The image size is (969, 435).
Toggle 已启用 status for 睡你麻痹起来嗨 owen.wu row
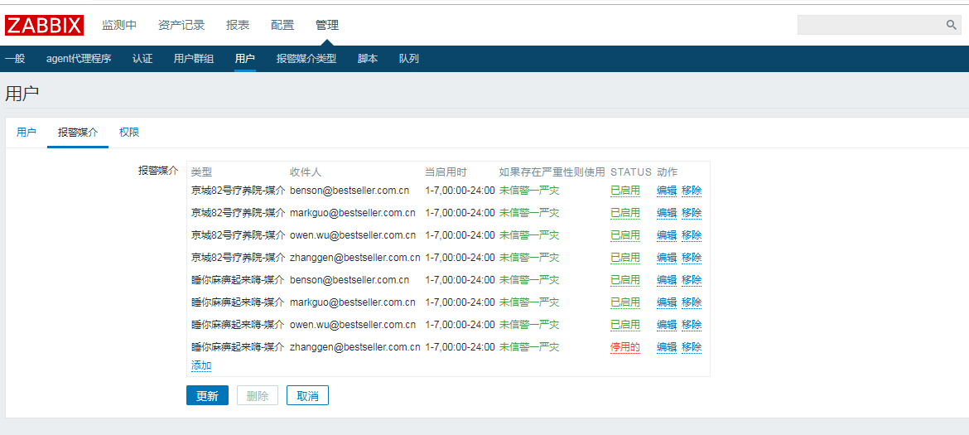624,325
